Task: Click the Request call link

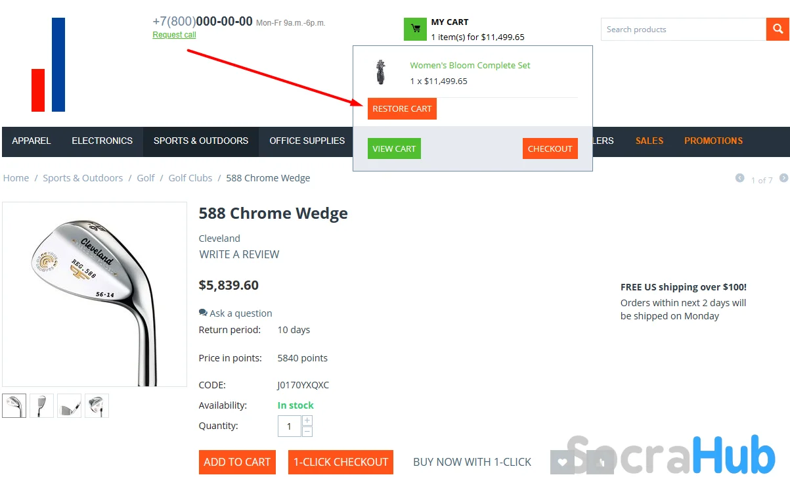Action: point(174,35)
